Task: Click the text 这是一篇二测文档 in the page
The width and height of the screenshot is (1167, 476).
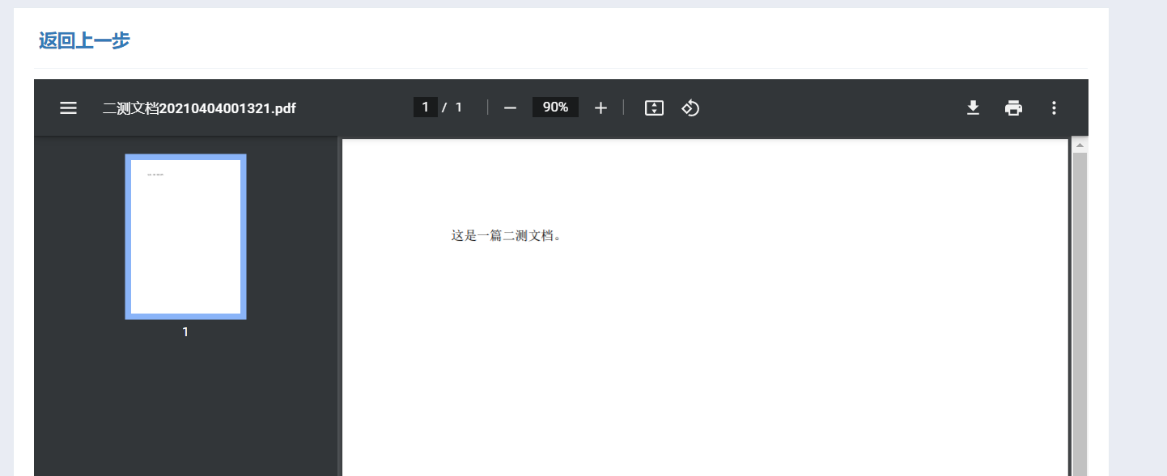Action: tap(506, 236)
